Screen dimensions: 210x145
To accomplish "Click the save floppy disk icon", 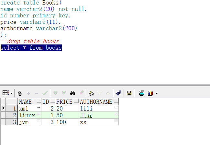I will tap(129, 93).
